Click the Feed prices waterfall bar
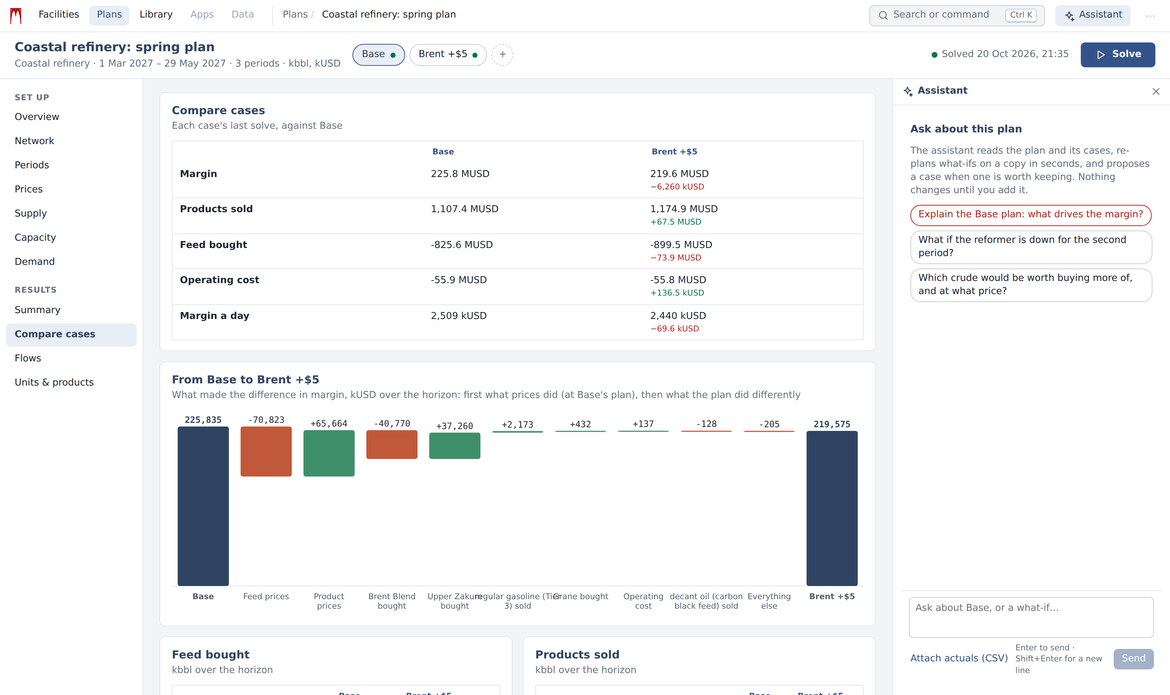 tap(266, 451)
